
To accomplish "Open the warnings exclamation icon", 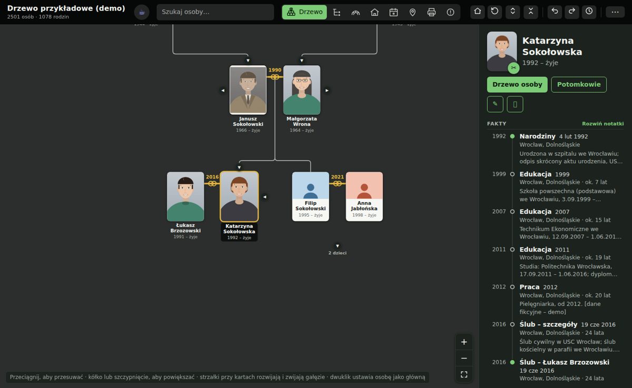I will click(x=450, y=12).
